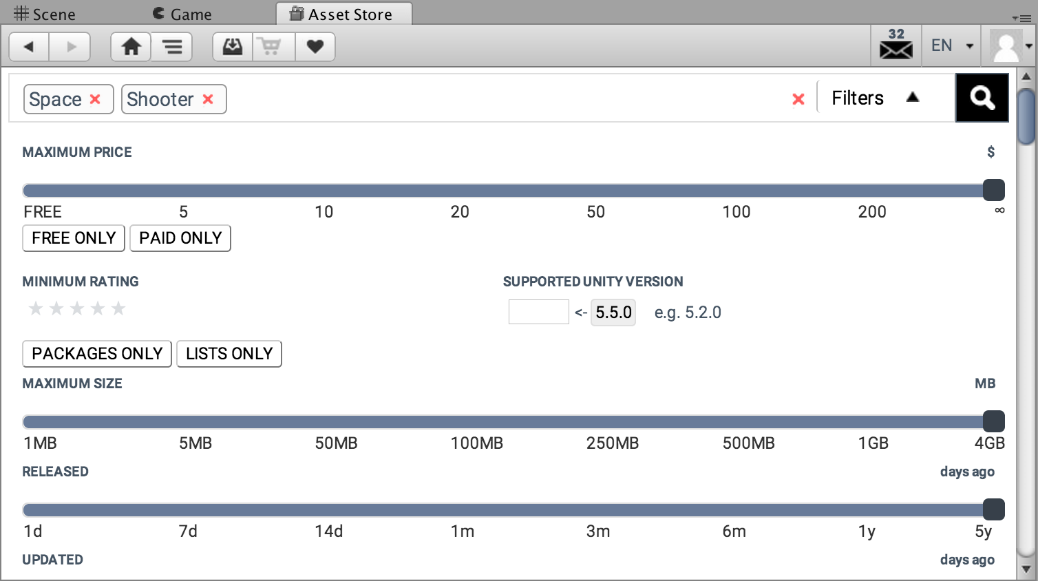Clear all search terms with the red X
The height and width of the screenshot is (581, 1038).
pyautogui.click(x=798, y=99)
